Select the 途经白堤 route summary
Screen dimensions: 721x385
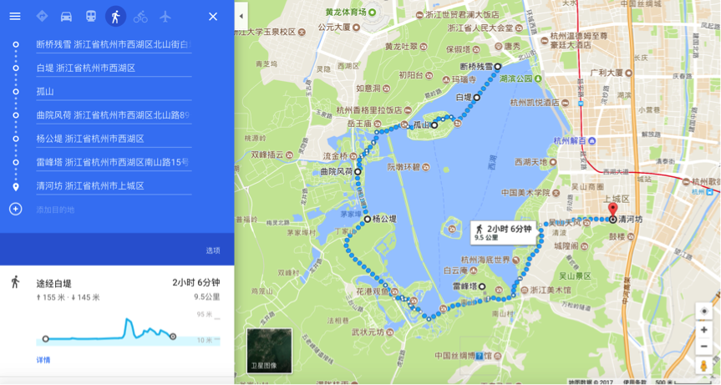pyautogui.click(x=117, y=290)
